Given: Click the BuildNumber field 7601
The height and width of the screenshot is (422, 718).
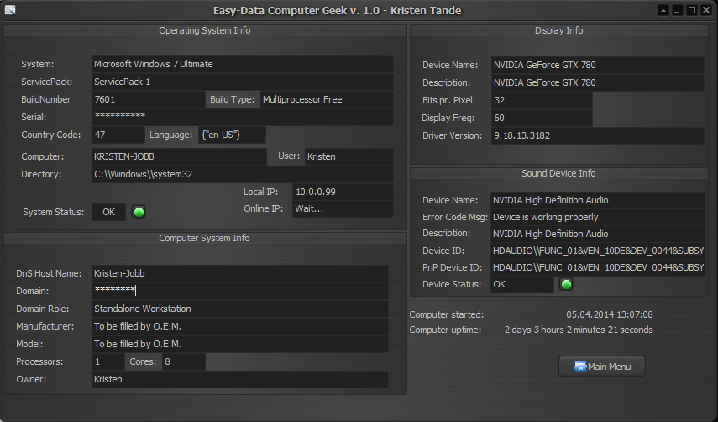Looking at the screenshot, I should pyautogui.click(x=149, y=99).
